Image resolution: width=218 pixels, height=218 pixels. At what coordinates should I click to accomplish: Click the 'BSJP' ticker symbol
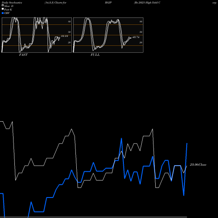click(108, 3)
